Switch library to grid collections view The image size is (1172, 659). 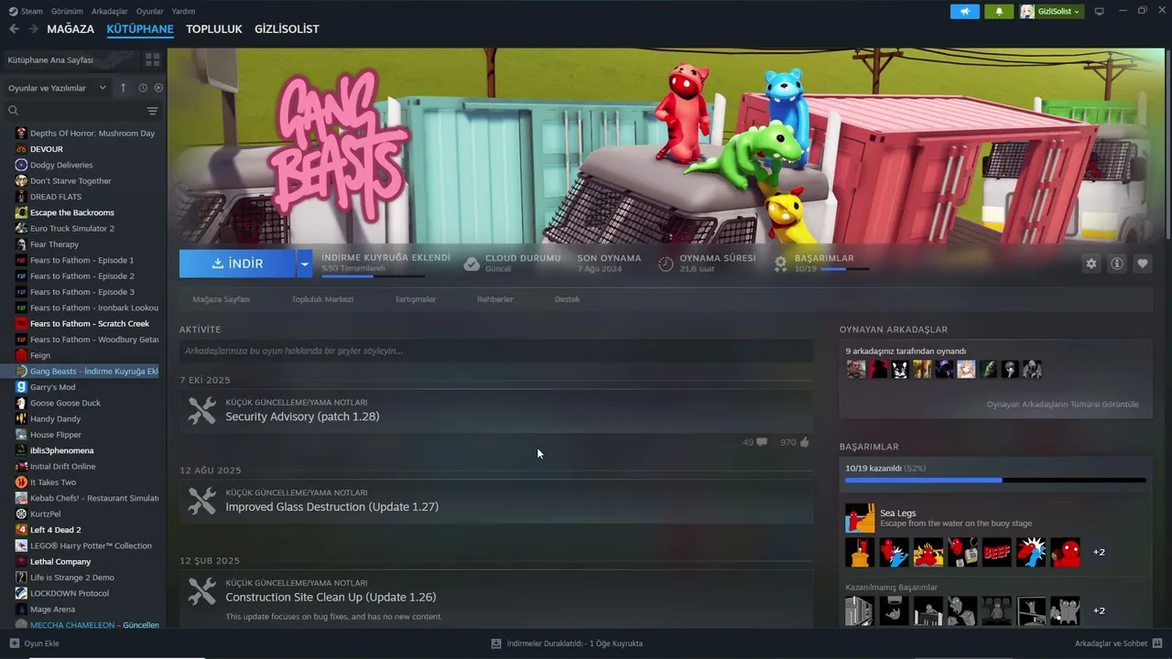pyautogui.click(x=152, y=59)
